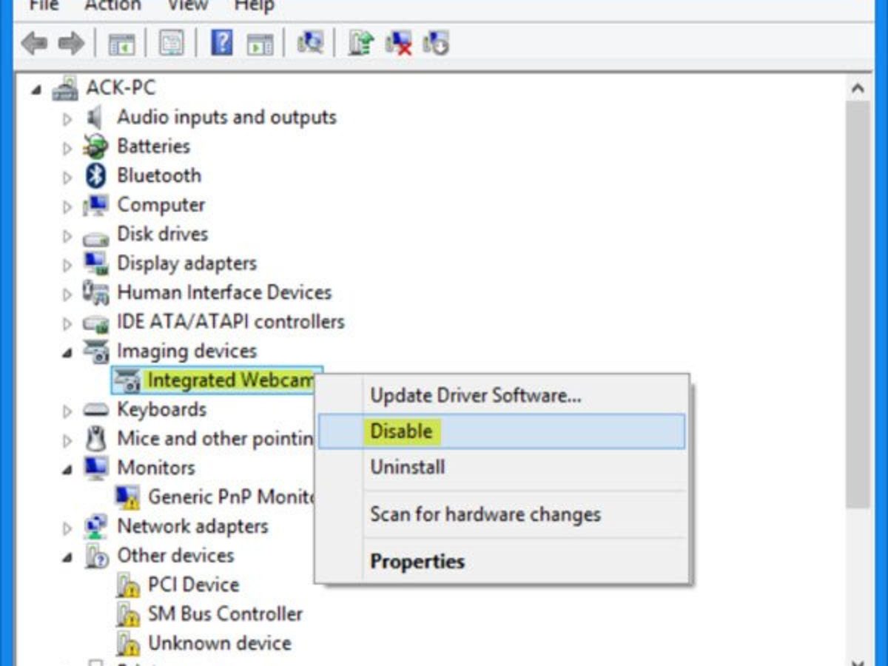Click the speaker icon for Audio inputs
This screenshot has width=888, height=666.
[x=95, y=118]
